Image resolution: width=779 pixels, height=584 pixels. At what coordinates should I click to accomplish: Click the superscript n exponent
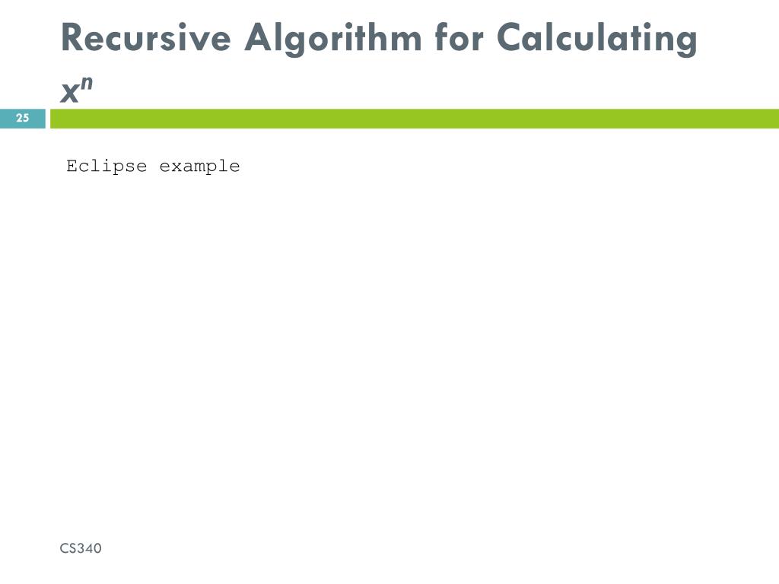pyautogui.click(x=87, y=83)
